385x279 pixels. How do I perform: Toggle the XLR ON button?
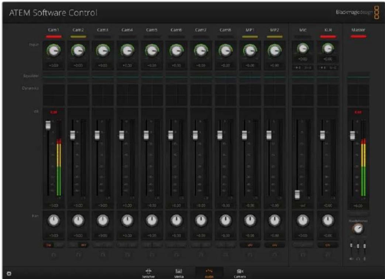point(327,245)
